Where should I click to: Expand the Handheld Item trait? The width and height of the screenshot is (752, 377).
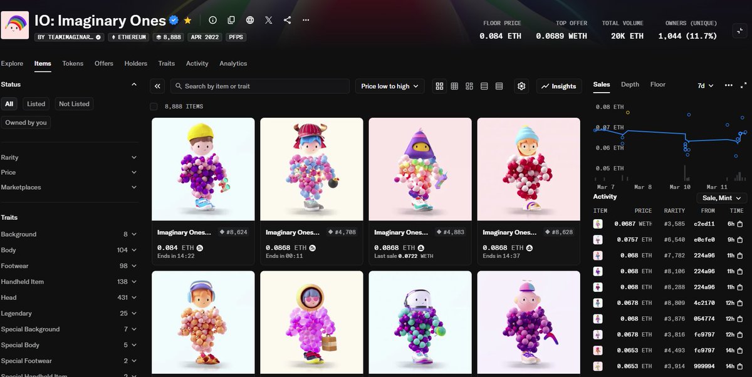69,282
